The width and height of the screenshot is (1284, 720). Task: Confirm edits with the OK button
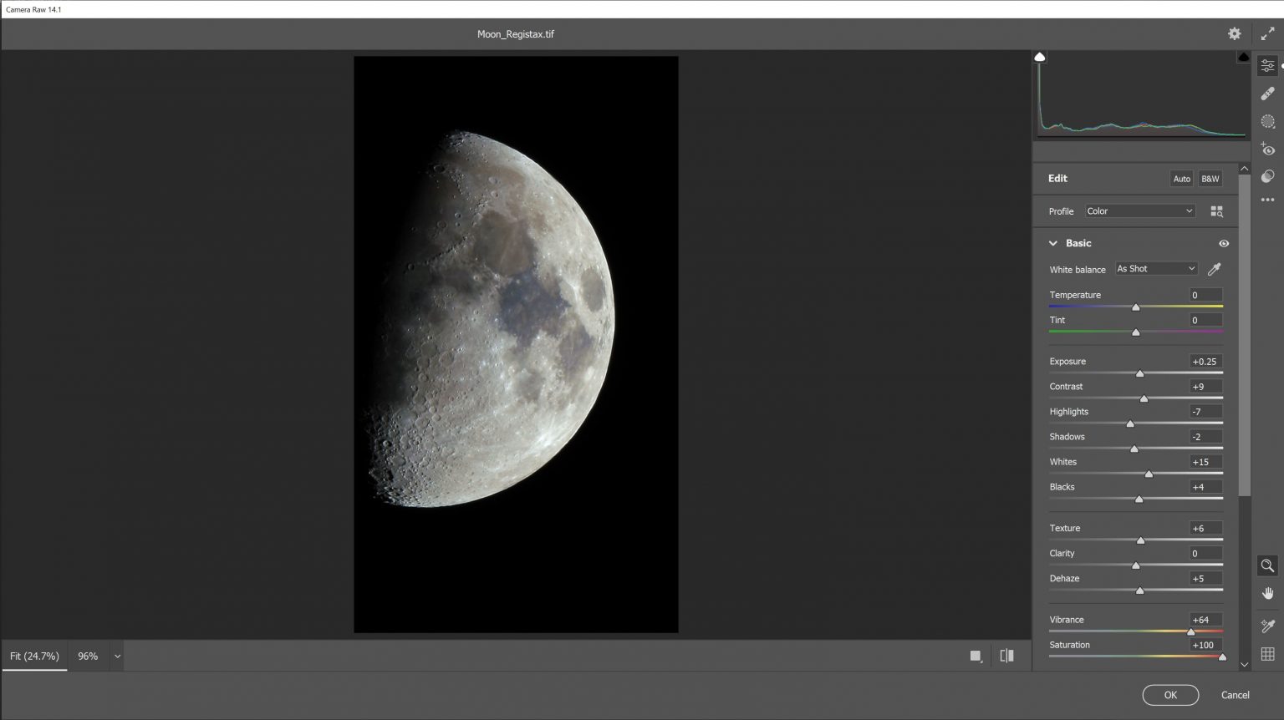(x=1169, y=694)
